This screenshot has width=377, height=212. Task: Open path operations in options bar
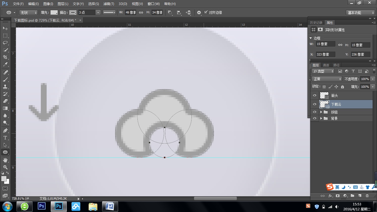click(x=170, y=12)
